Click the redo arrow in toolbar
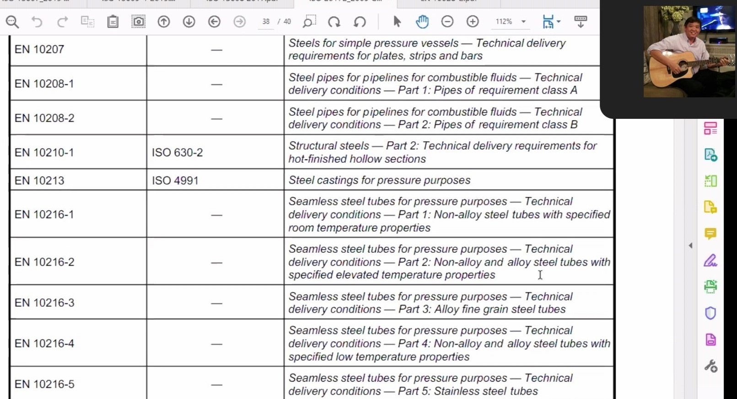 [62, 21]
